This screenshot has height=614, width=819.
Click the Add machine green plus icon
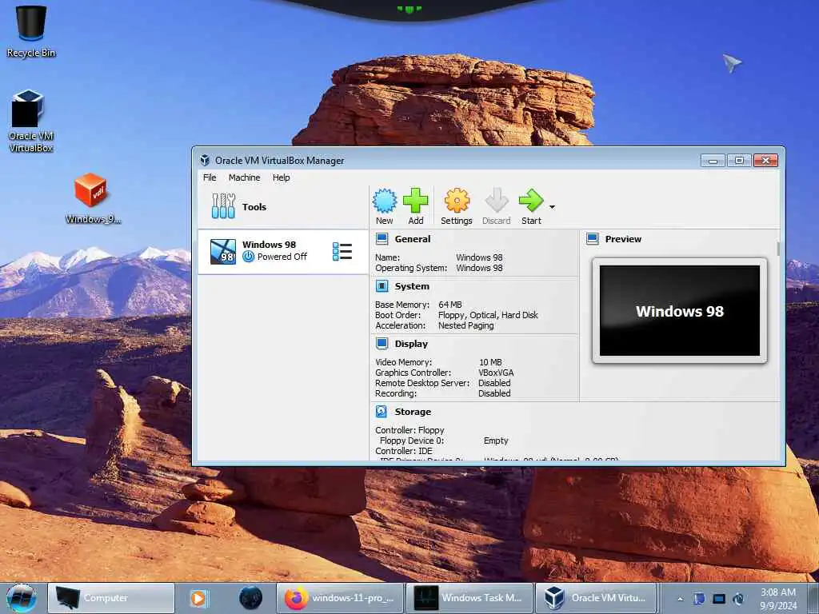(x=415, y=201)
